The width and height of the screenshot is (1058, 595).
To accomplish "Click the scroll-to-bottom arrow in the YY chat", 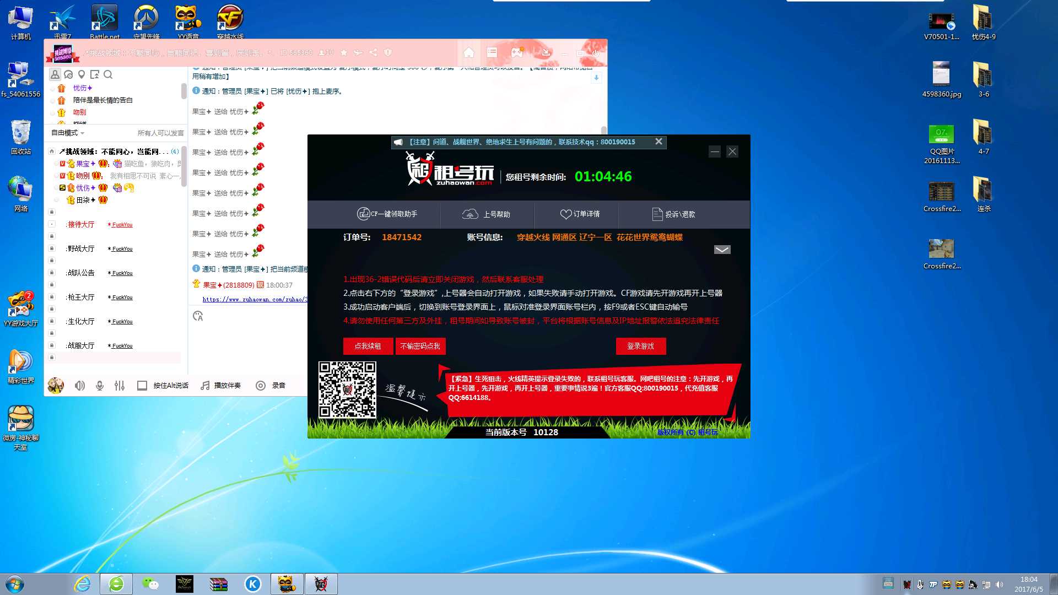I will tap(596, 78).
